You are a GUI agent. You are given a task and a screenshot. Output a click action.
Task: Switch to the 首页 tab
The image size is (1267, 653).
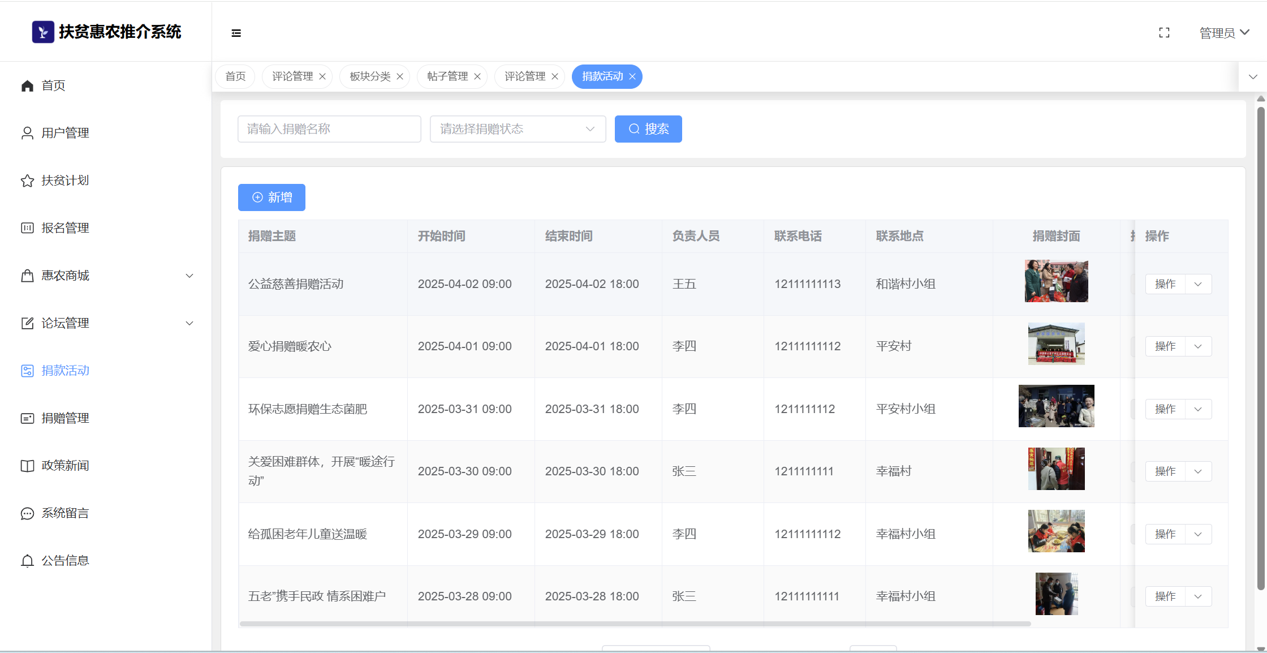point(235,76)
